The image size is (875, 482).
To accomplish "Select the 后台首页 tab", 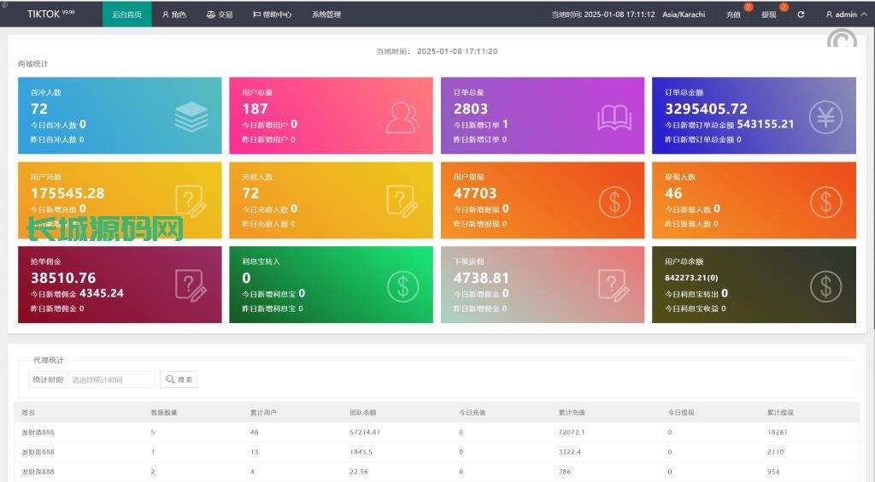I will pos(126,15).
